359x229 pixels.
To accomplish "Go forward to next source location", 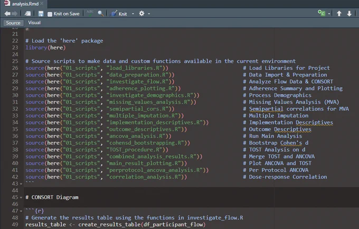I will tap(14, 14).
